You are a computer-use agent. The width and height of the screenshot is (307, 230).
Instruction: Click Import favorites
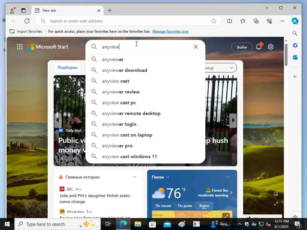(26, 31)
